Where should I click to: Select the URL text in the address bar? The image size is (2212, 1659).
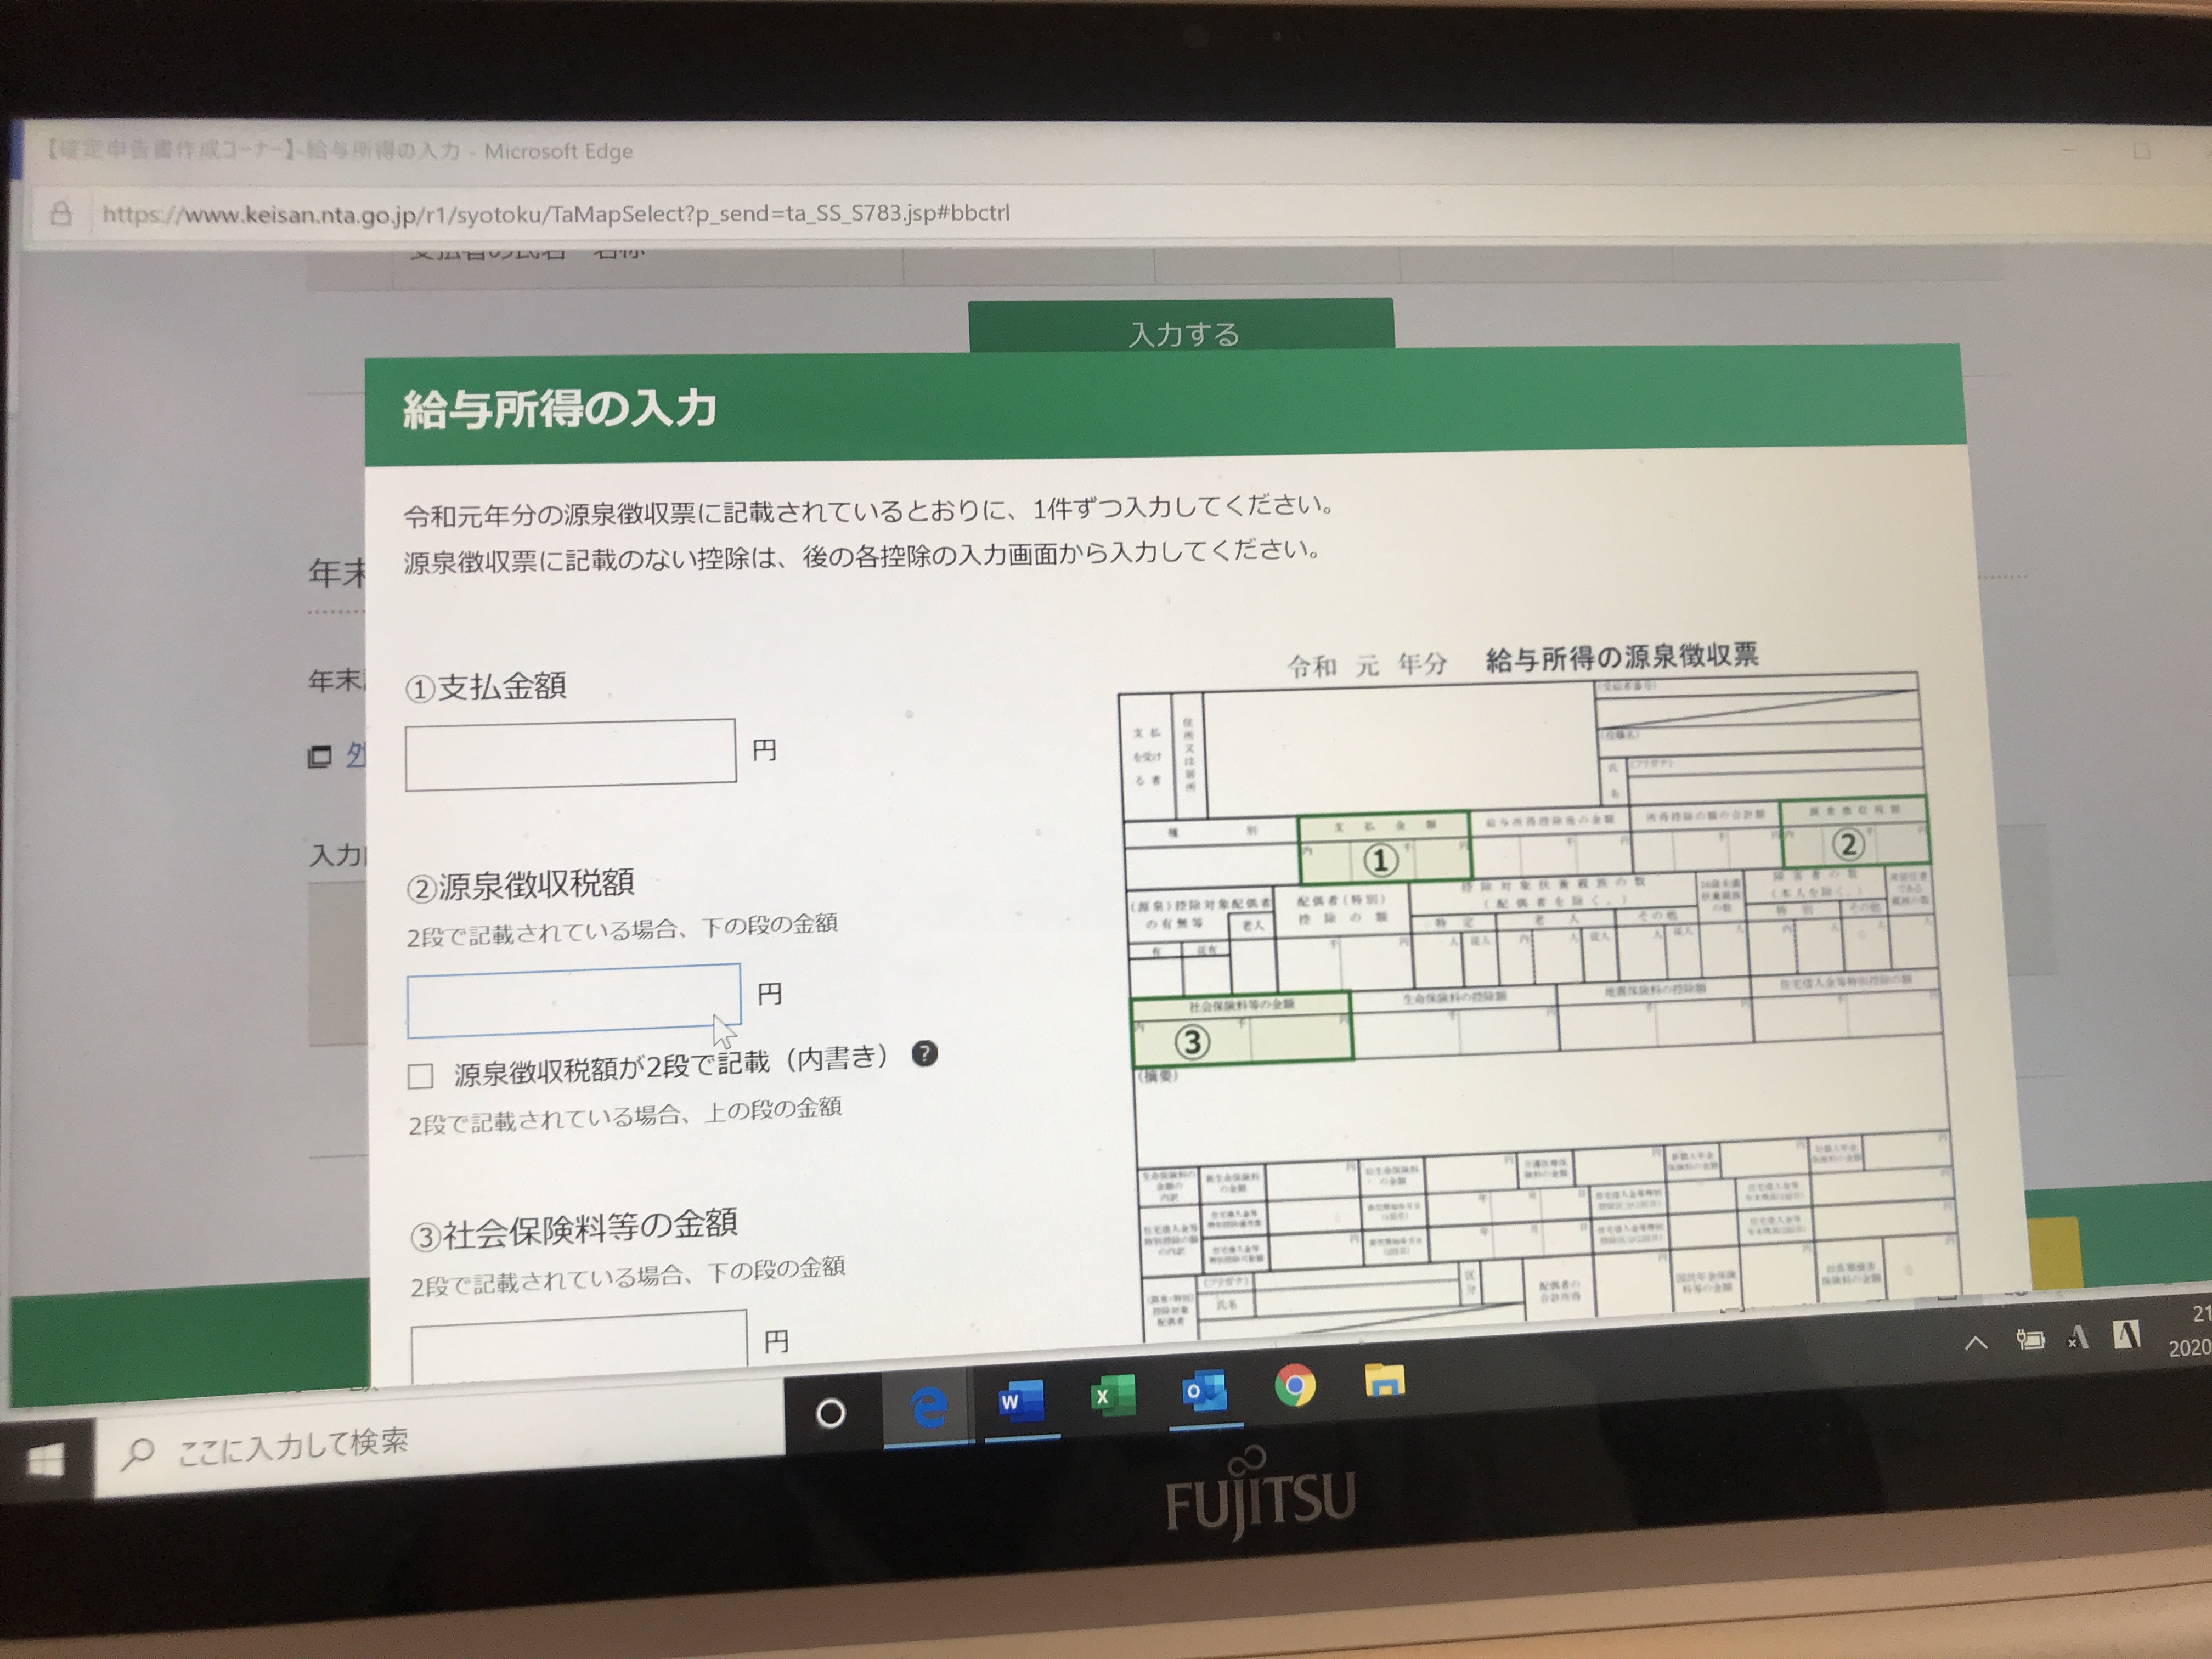pos(556,213)
